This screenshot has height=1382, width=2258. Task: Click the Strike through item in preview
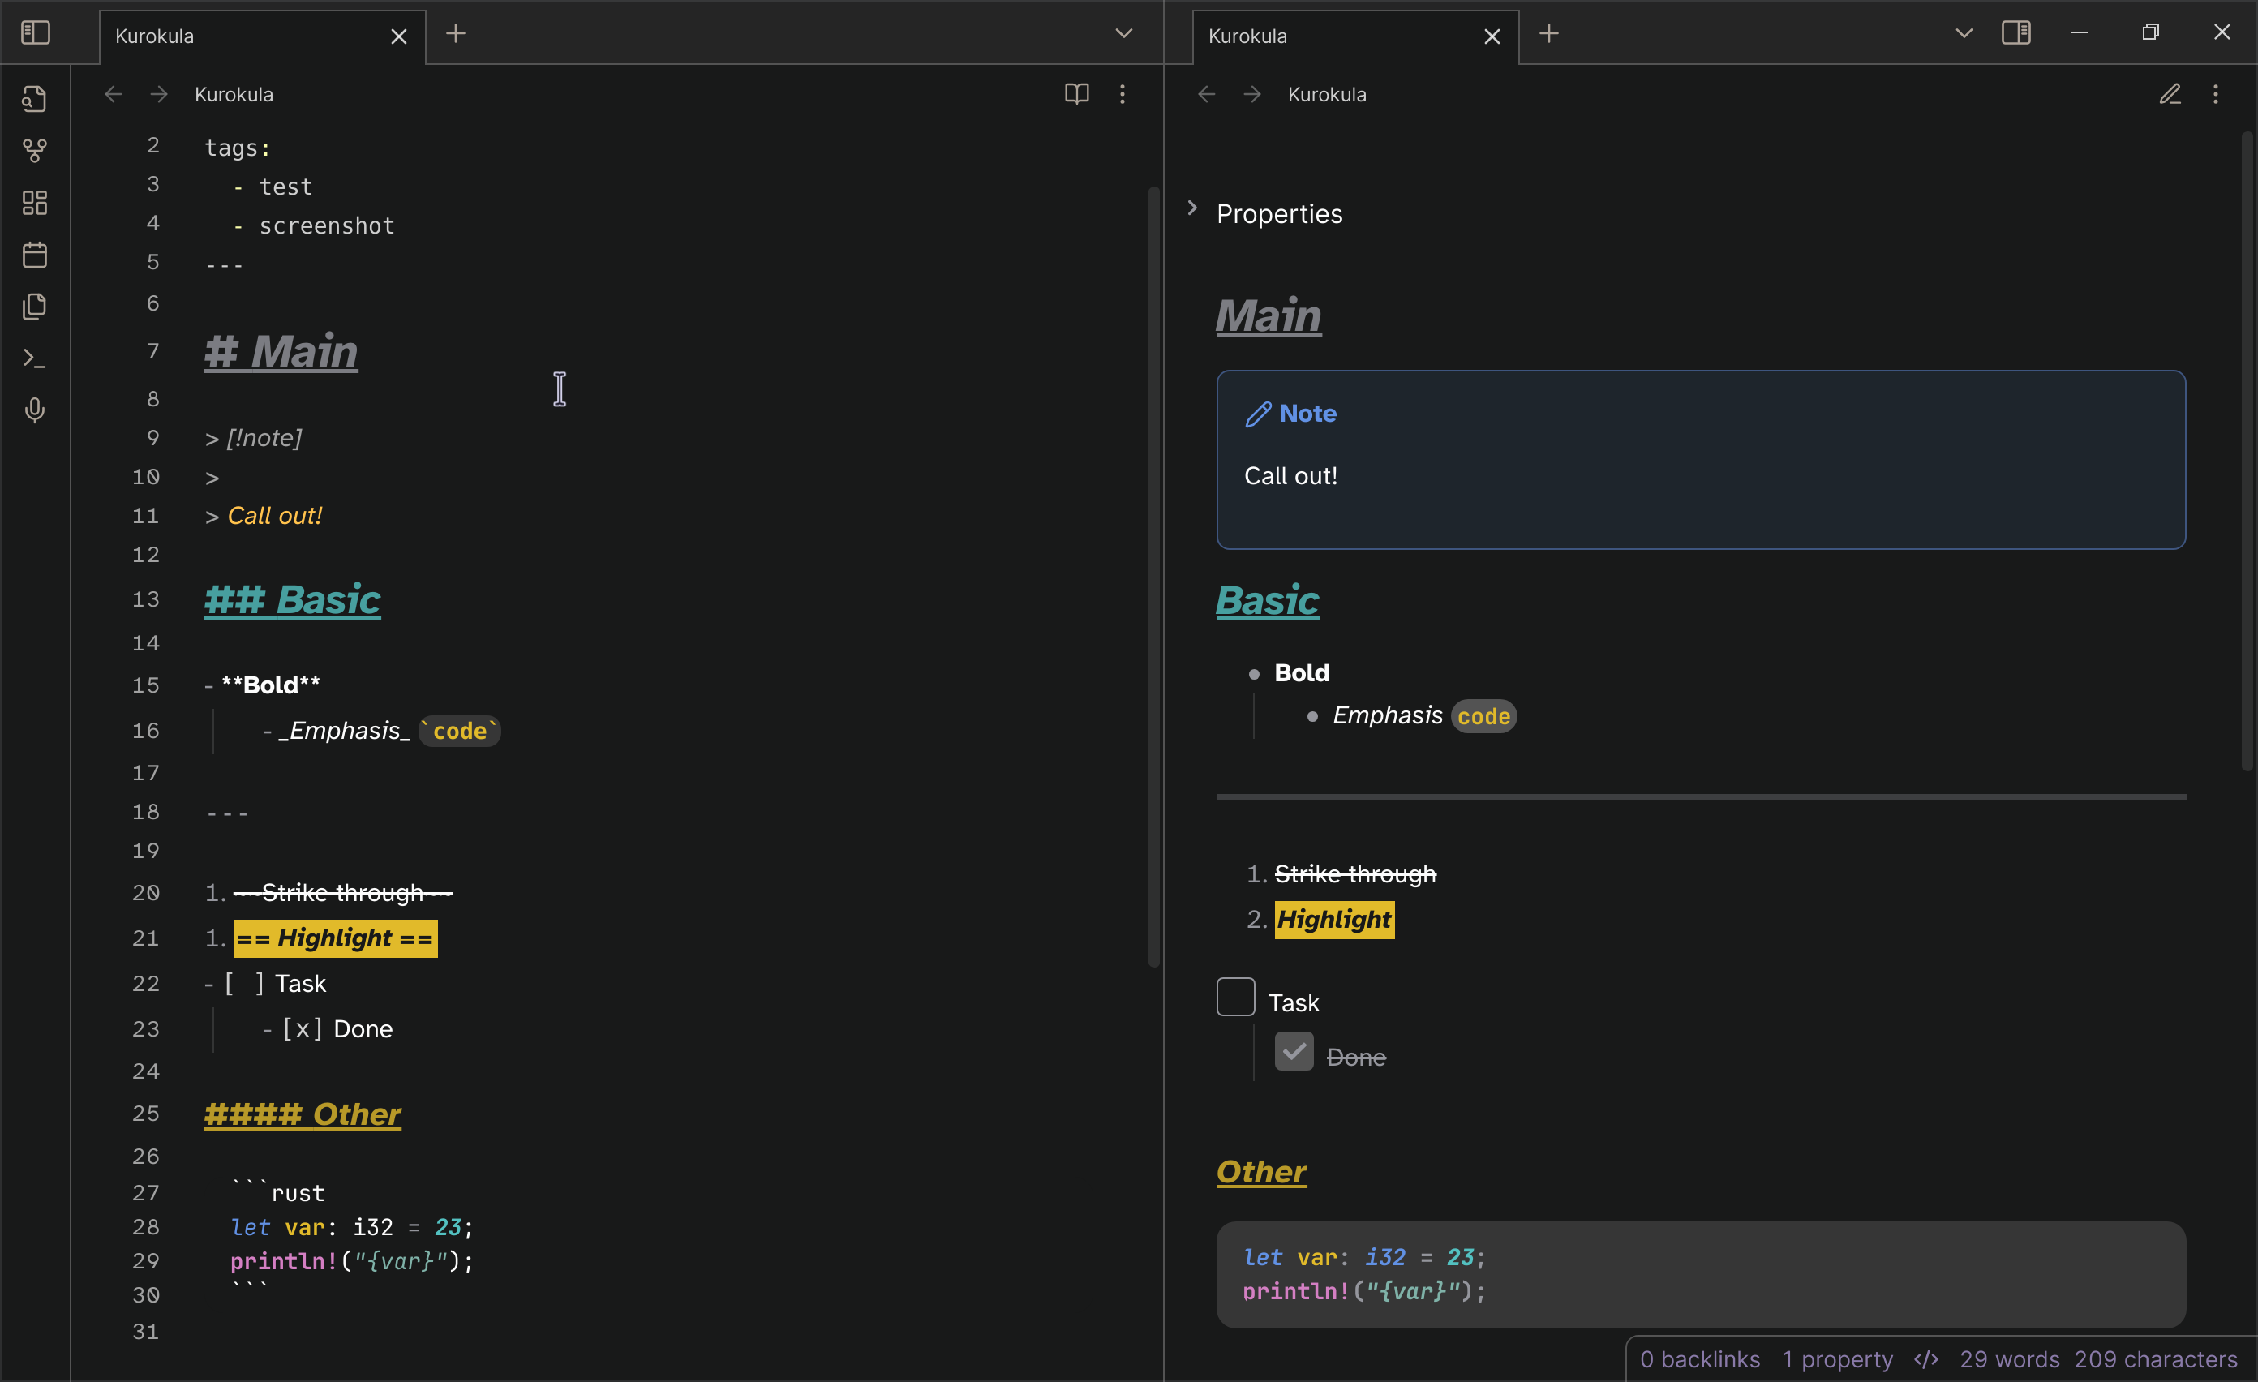coord(1354,874)
